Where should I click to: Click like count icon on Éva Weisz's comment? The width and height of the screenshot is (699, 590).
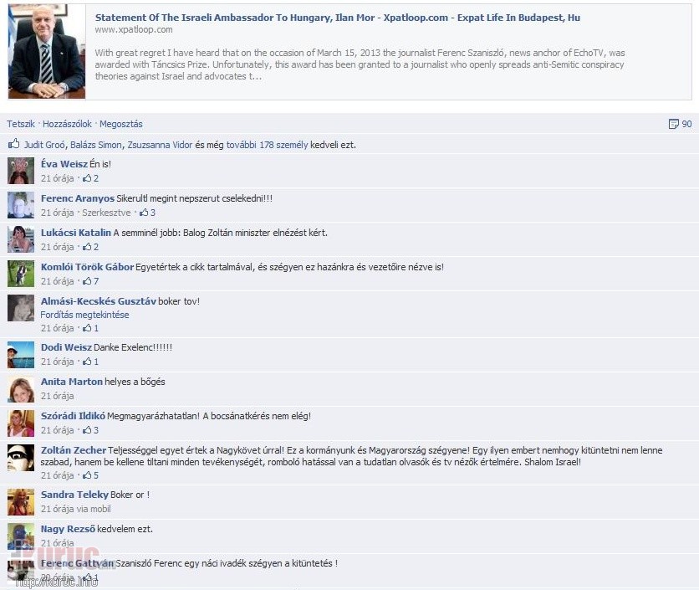(x=87, y=178)
